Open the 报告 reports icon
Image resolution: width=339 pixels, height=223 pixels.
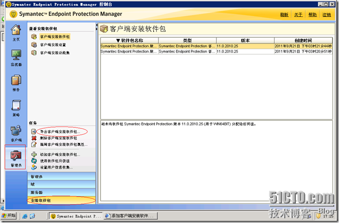coord(16,80)
